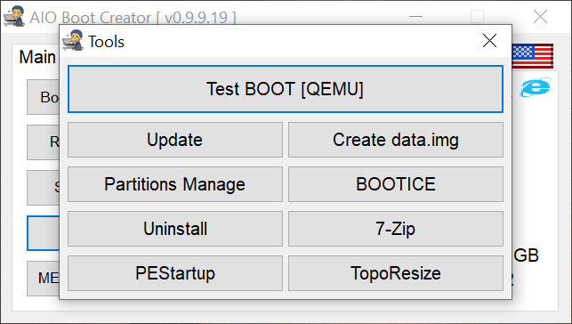Minimize the AIO Boot Creator window
Screen dimensions: 572x324
click(415, 17)
